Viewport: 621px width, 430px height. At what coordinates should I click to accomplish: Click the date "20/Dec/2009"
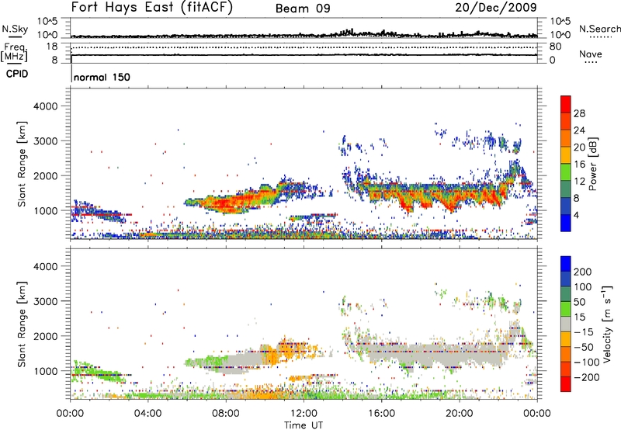click(x=496, y=7)
